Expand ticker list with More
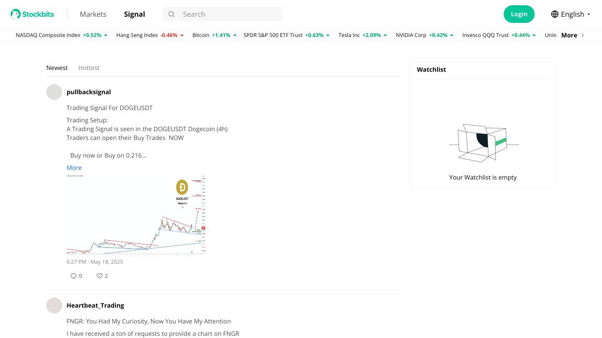This screenshot has height=338, width=602. [x=569, y=35]
